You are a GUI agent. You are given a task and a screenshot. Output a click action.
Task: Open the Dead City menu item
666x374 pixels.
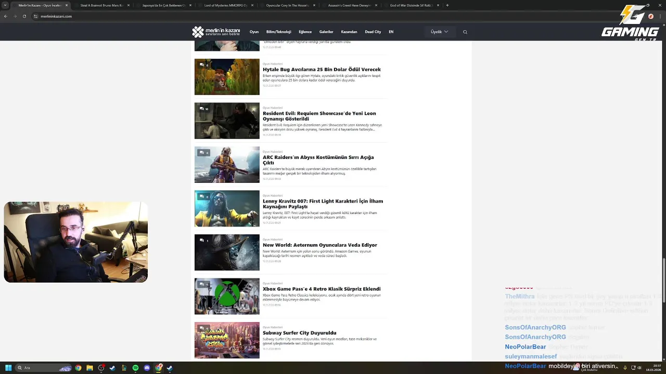(373, 32)
